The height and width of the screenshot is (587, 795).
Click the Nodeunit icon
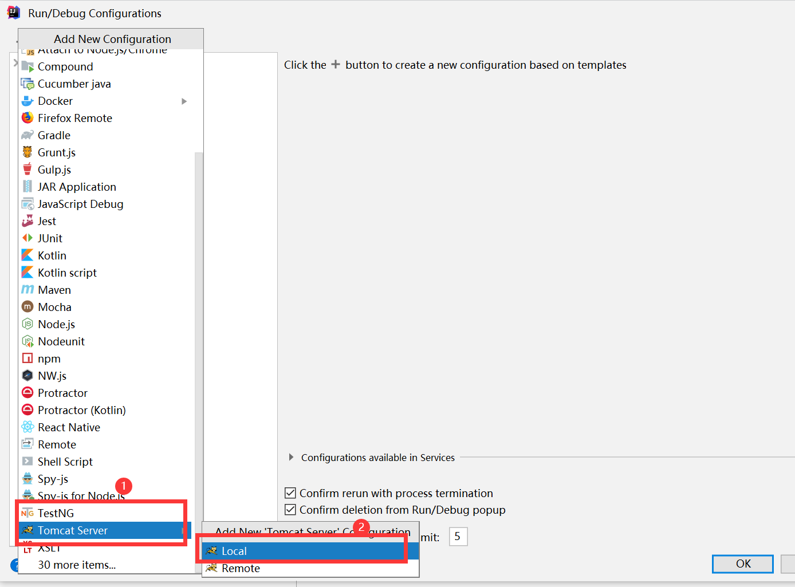pos(27,341)
